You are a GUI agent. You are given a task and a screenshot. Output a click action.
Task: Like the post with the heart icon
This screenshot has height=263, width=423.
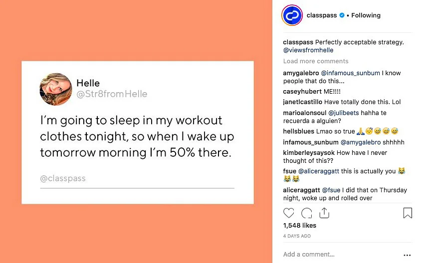point(289,213)
